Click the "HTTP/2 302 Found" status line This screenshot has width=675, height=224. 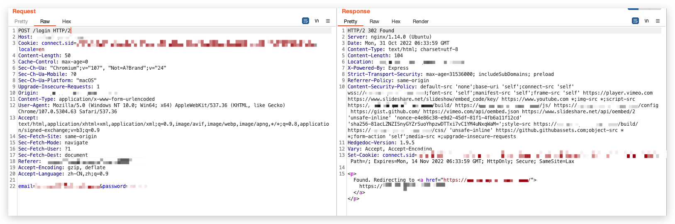click(x=371, y=31)
